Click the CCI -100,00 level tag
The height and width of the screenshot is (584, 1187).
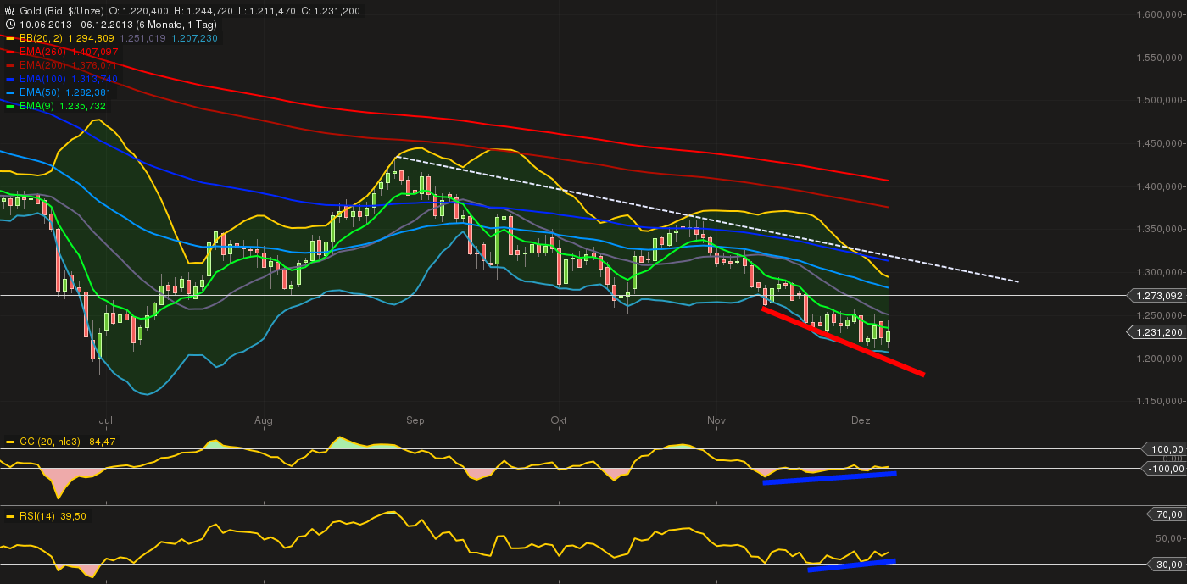(1165, 469)
